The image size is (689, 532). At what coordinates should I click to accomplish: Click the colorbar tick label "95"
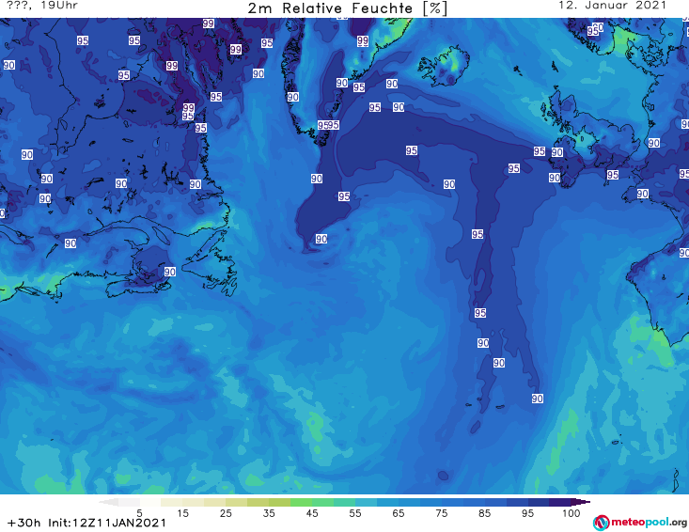click(x=527, y=513)
